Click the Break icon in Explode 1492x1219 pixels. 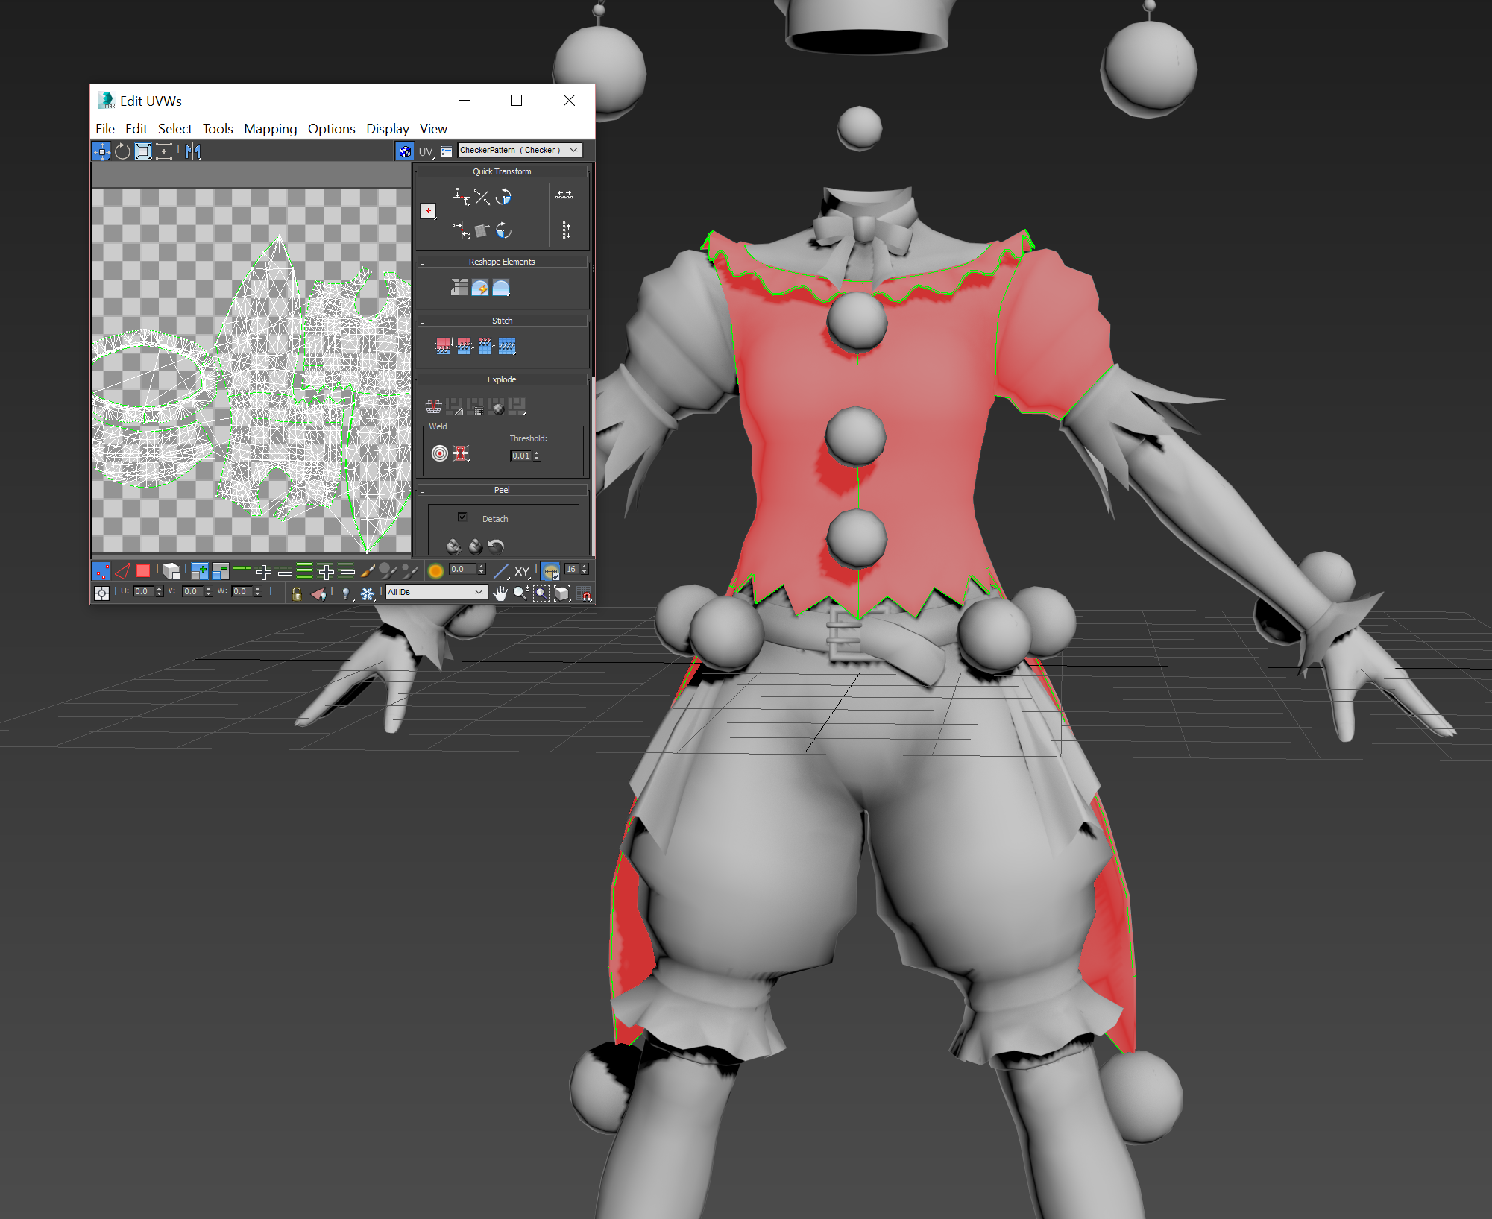(x=433, y=407)
